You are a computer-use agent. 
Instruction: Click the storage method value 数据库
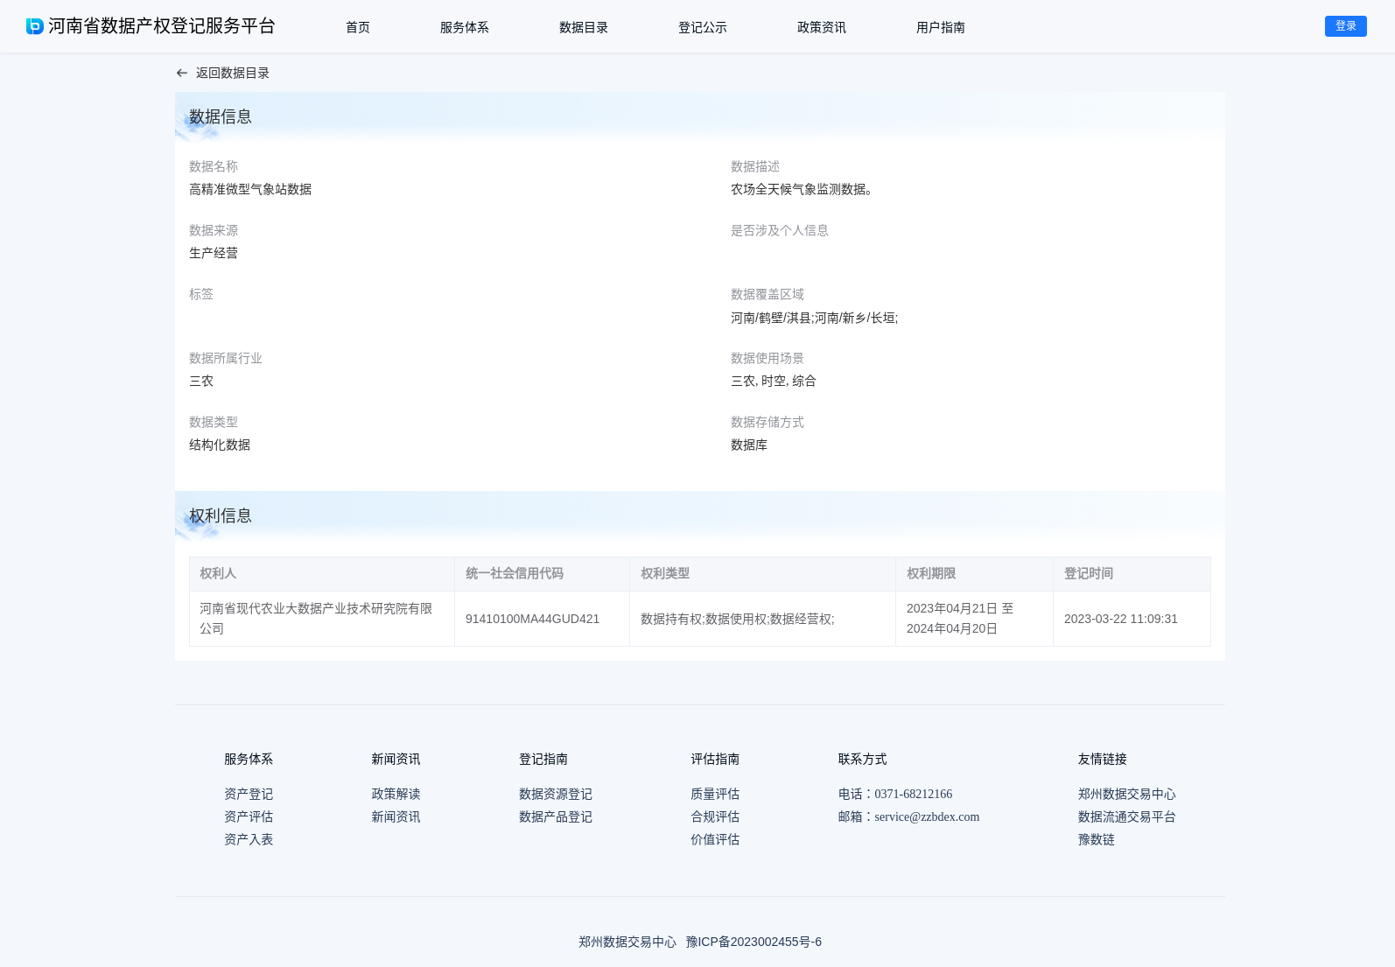[749, 445]
